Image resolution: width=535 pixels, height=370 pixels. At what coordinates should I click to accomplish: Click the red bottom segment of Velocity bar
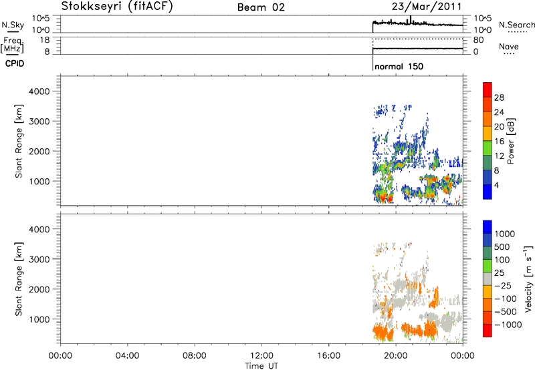point(488,331)
